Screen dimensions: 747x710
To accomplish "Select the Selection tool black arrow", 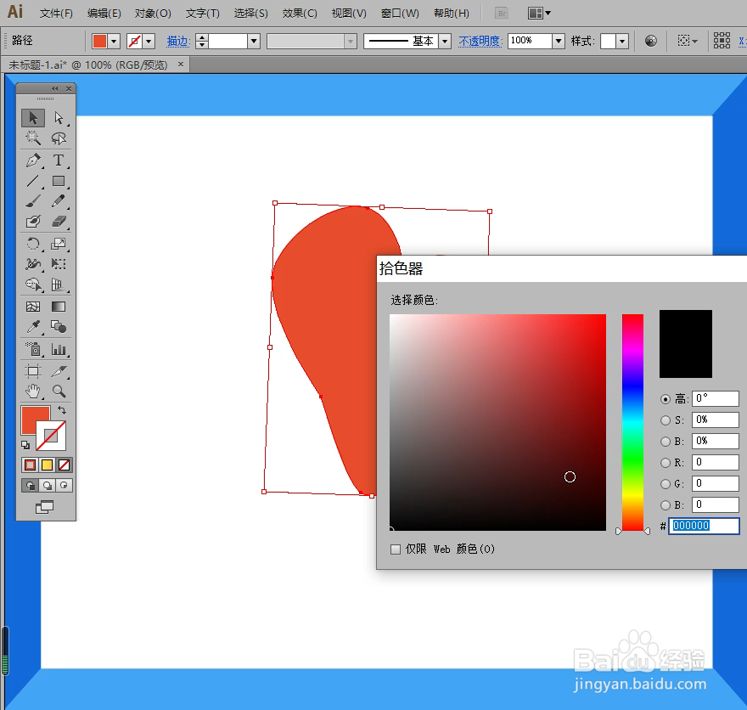I will coord(33,118).
